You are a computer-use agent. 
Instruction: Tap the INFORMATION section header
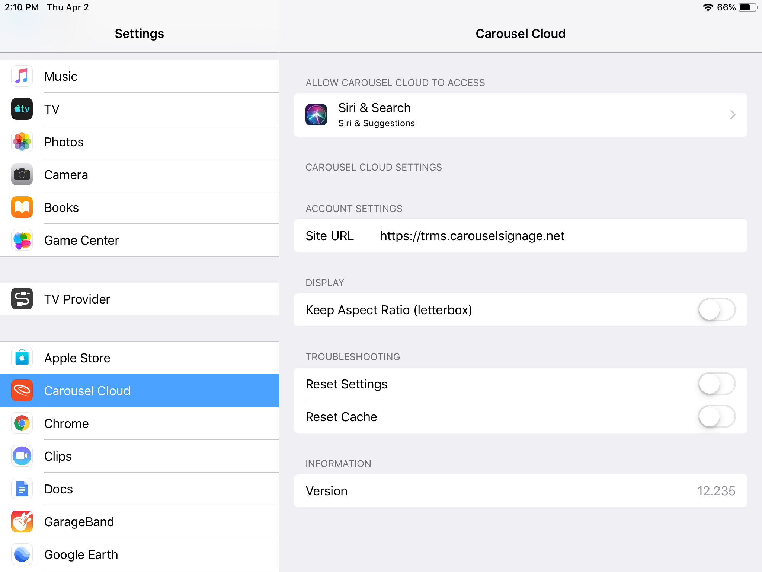tap(338, 464)
